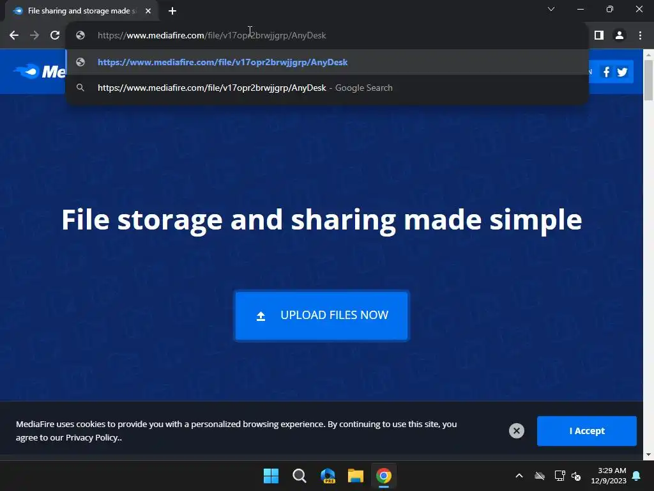
Task: Reload the MediaFire page
Action: tap(55, 36)
